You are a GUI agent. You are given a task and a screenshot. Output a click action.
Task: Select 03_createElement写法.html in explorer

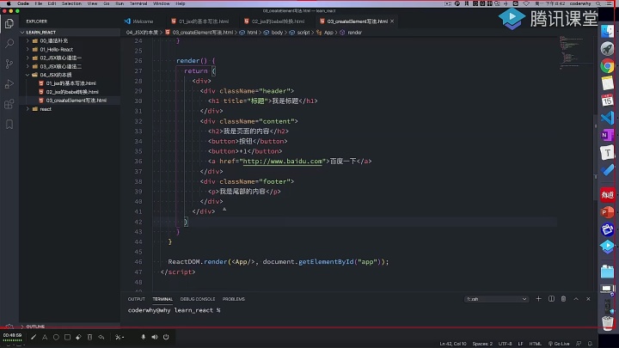tap(70, 101)
